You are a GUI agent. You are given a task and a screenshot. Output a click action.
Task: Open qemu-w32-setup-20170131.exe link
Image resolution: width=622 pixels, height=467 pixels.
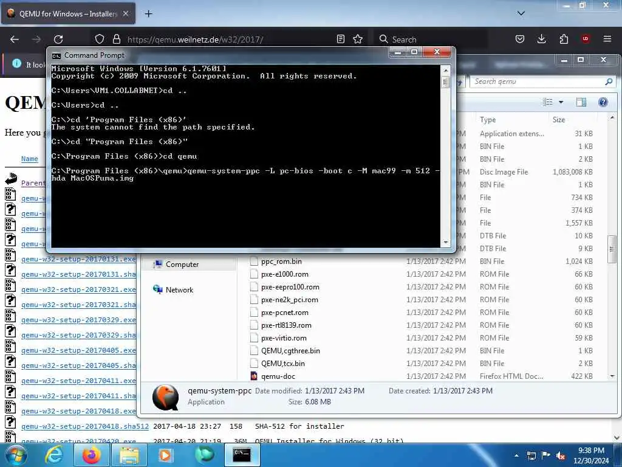pyautogui.click(x=78, y=259)
